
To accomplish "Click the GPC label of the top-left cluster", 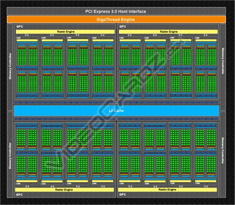I will pyautogui.click(x=20, y=26).
